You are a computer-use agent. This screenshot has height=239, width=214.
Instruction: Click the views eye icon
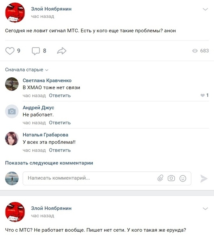point(195,51)
